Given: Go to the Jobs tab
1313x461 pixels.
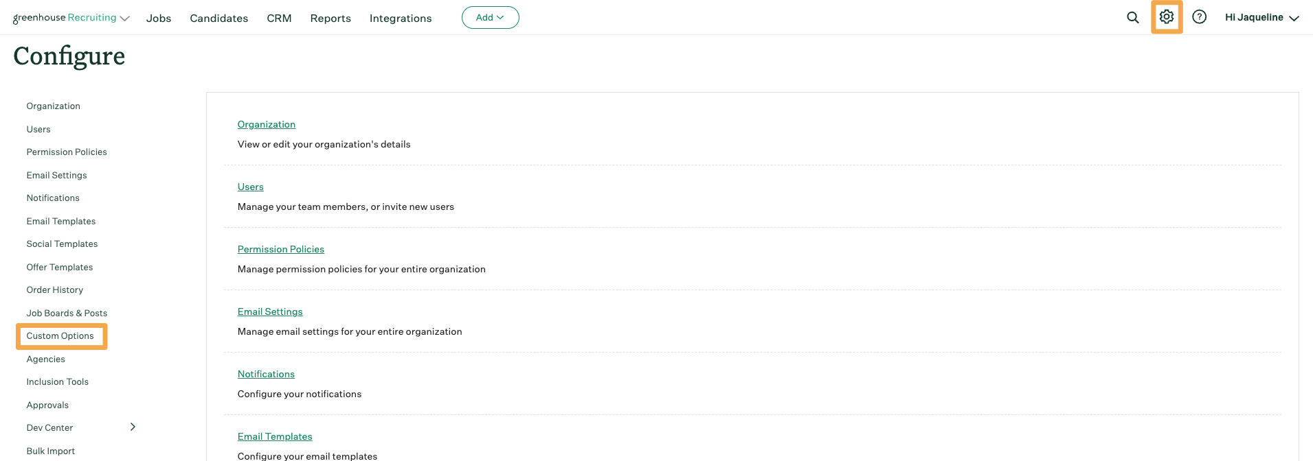Looking at the screenshot, I should point(159,19).
